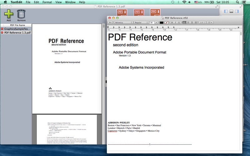Open the Edit menu
250x156 pixels.
36,2
